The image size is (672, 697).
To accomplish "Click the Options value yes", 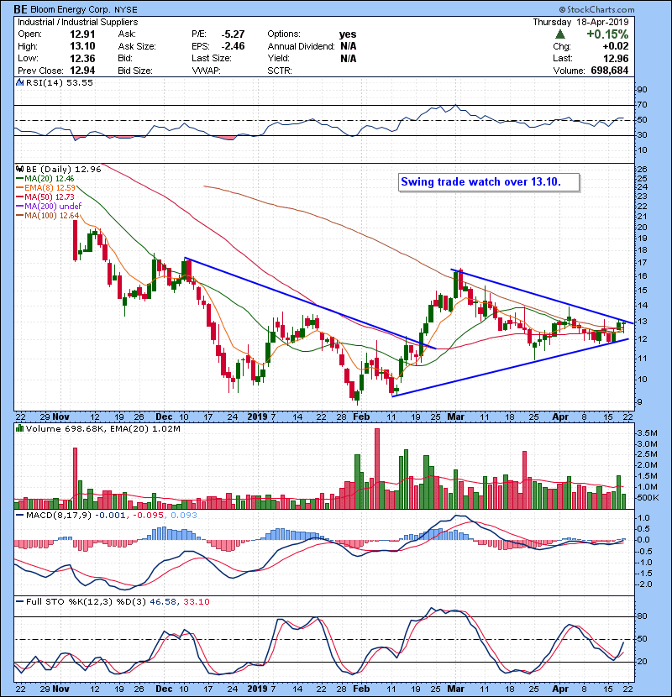I will click(x=348, y=34).
